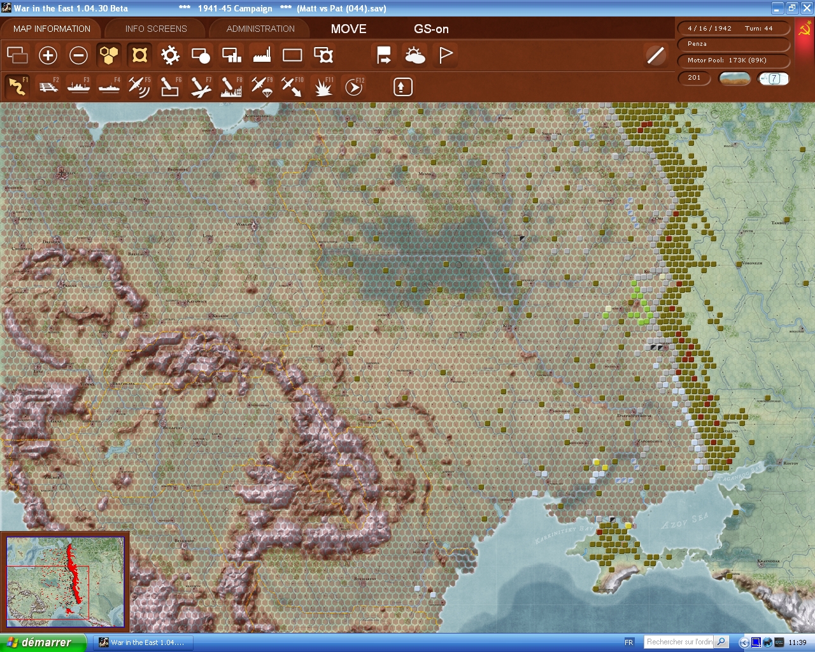The width and height of the screenshot is (815, 652).
Task: Click the empty rectangle icon
Action: [x=292, y=55]
